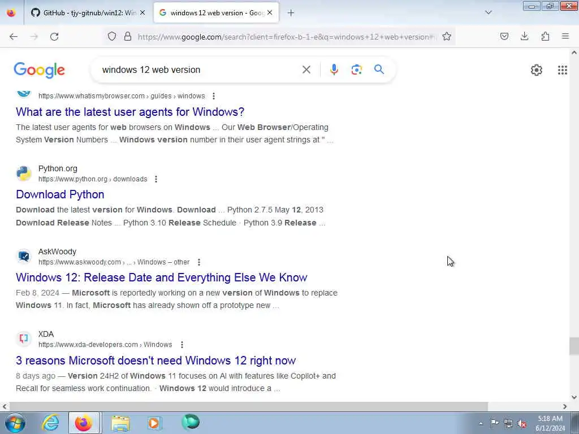The width and height of the screenshot is (579, 434).
Task: Click the horizontal scrollbar thumb
Action: 249,406
